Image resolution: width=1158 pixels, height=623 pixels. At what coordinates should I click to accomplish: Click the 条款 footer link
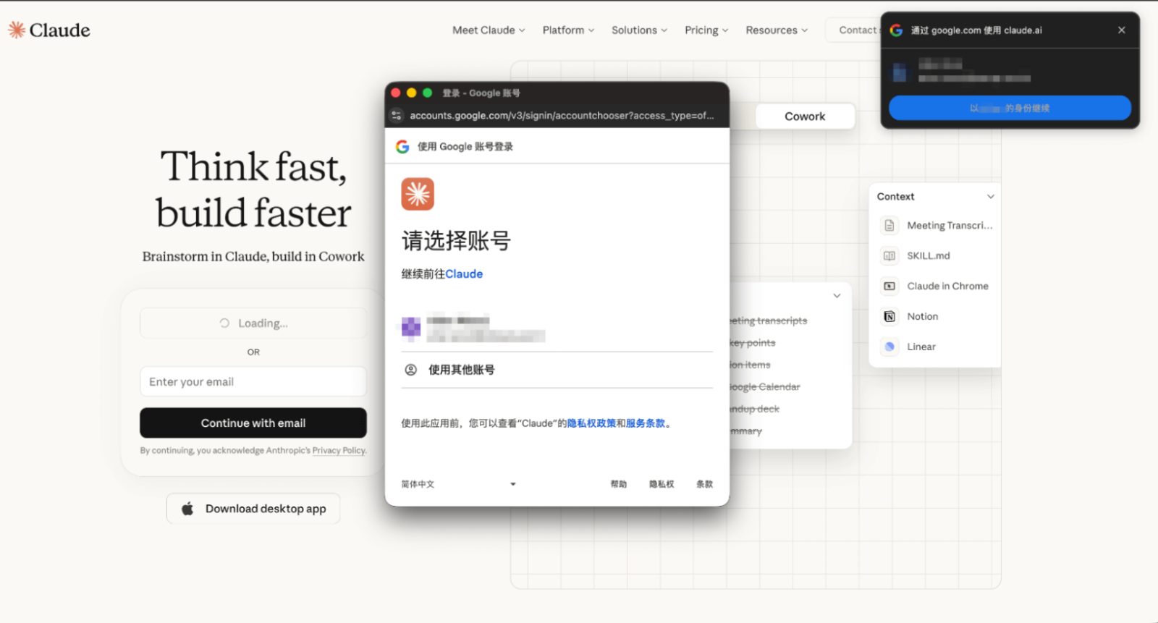[x=705, y=484]
